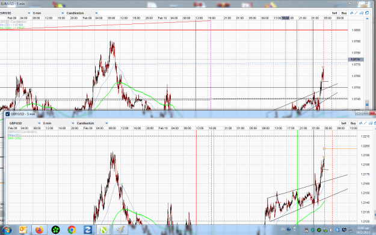
Task: Expand 5 min timeframe dropdown in EUR/USD window
Action: click(x=63, y=13)
